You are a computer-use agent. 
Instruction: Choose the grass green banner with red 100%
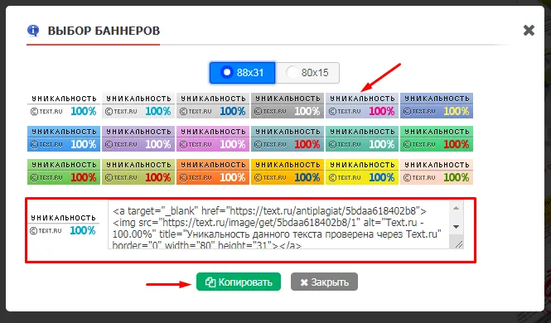click(x=64, y=171)
